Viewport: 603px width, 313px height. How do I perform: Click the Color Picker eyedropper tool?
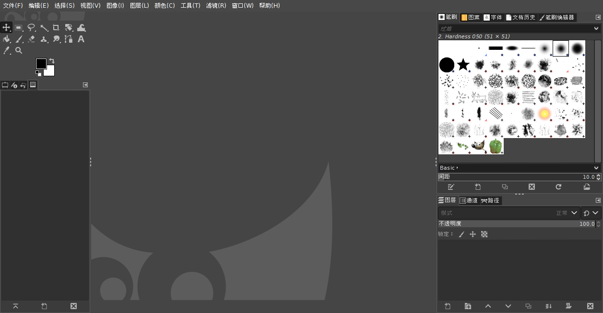pyautogui.click(x=6, y=50)
